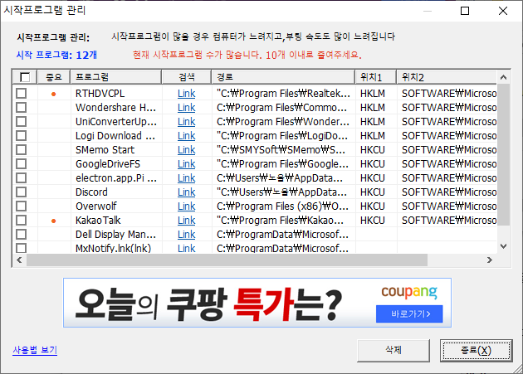Open the search Link for GoogleDriveFS
This screenshot has width=523, height=374.
coord(187,164)
